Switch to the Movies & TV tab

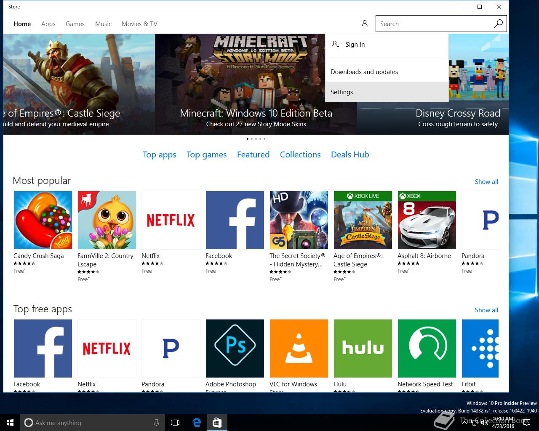pos(139,24)
